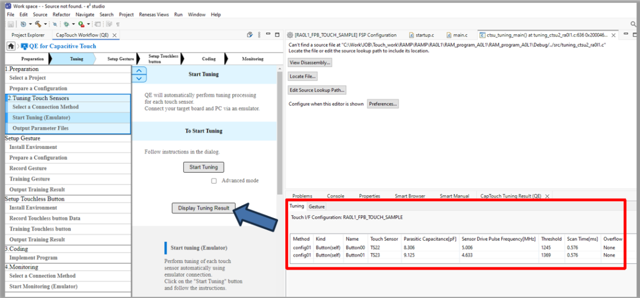Click the CapTouch Workflow view edit icon
The width and height of the screenshot is (640, 298).
click(x=250, y=35)
